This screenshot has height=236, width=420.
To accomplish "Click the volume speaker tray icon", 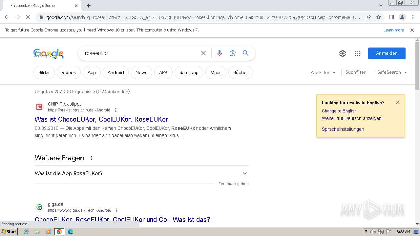I will click(373, 232).
